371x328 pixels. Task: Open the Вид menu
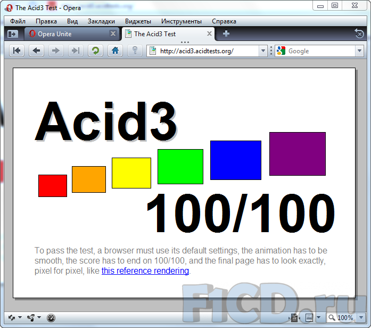point(72,21)
